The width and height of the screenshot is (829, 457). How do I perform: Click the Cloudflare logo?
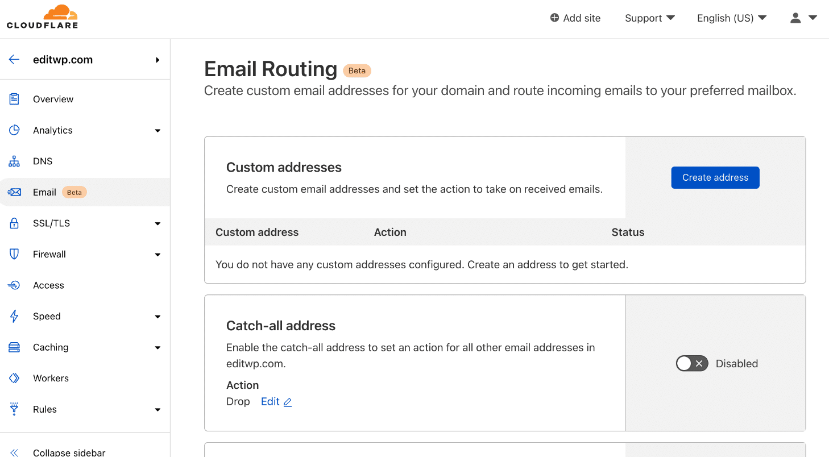point(42,17)
